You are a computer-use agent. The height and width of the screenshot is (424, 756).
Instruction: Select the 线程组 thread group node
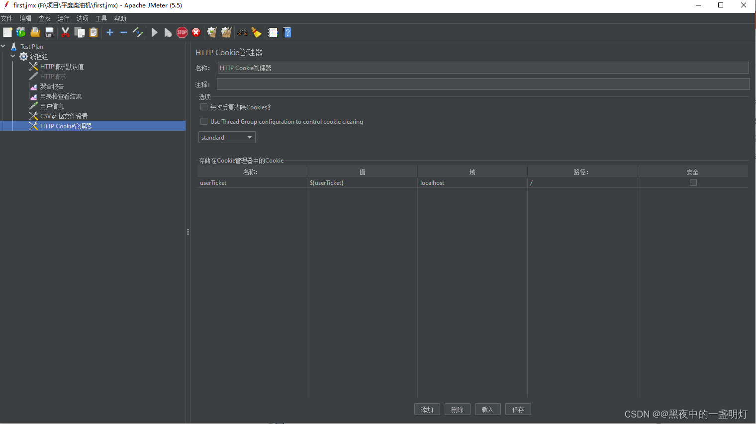pos(39,57)
